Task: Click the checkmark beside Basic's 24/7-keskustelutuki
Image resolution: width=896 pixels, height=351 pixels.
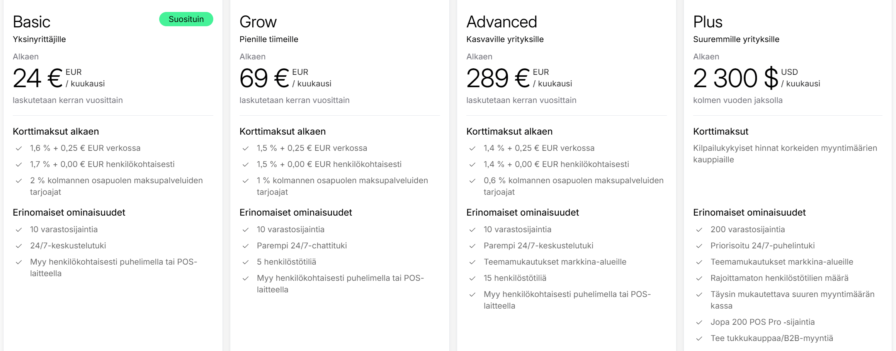Action: coord(19,246)
